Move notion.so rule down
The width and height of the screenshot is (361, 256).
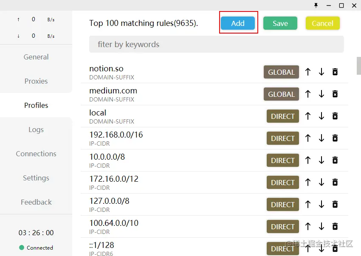322,72
